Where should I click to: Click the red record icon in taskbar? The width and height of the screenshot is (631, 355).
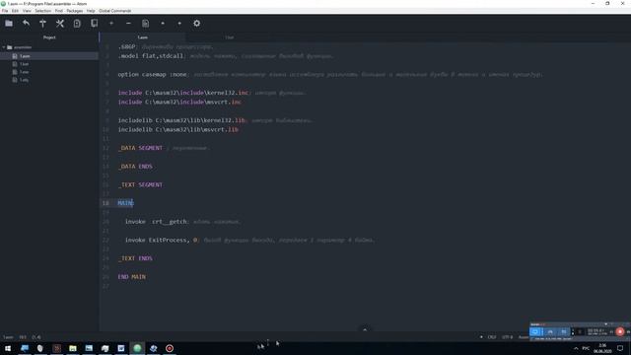pos(170,348)
